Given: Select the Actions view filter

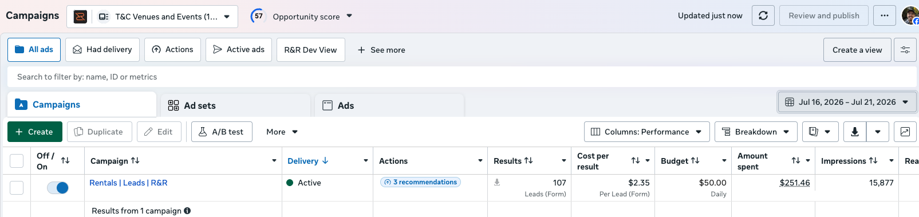Looking at the screenshot, I should coord(172,50).
